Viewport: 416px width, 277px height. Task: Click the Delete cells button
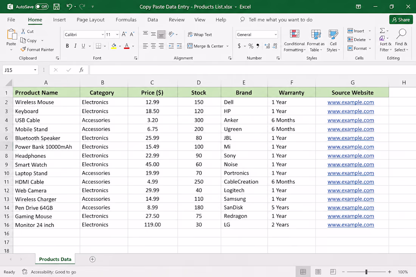[357, 40]
